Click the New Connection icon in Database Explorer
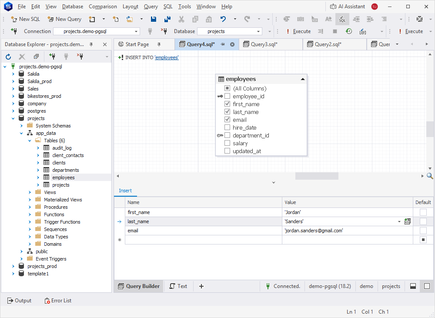 click(x=52, y=57)
